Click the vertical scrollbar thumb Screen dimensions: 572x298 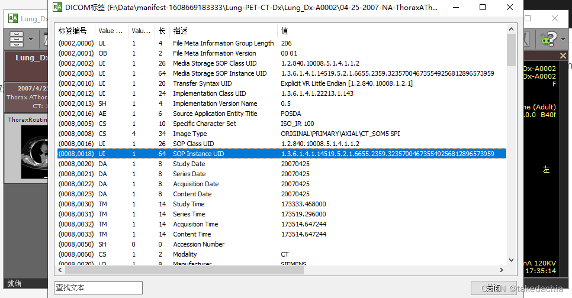click(x=511, y=50)
